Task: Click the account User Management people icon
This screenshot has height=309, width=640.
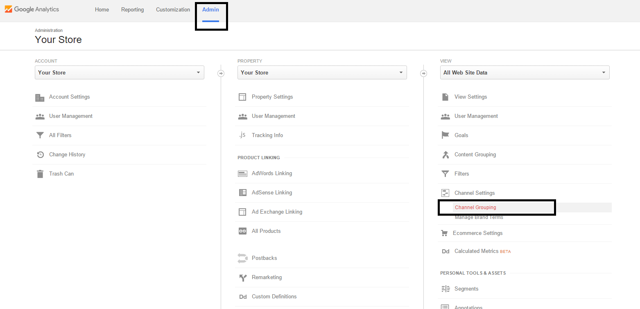Action: pos(40,116)
